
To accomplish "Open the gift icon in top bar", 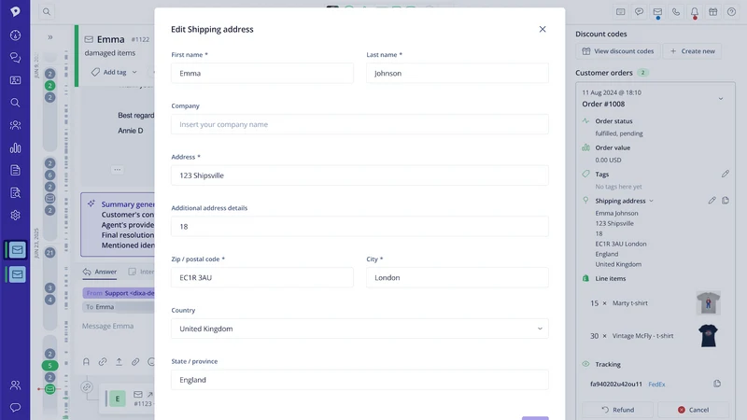I will (712, 12).
